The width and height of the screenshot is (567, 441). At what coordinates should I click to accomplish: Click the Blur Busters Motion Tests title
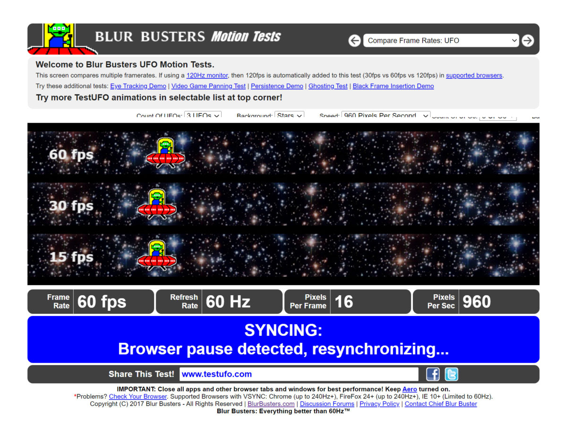click(188, 37)
